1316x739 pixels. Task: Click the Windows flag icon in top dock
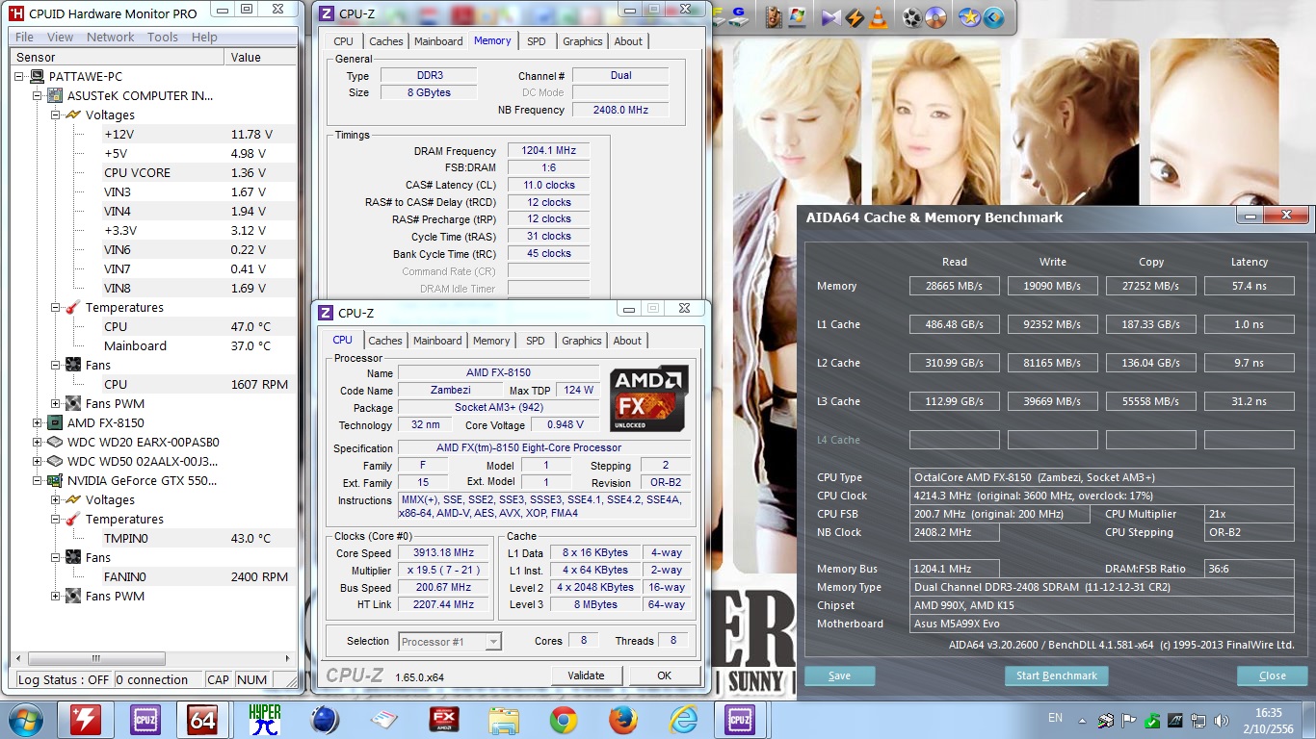coord(797,16)
